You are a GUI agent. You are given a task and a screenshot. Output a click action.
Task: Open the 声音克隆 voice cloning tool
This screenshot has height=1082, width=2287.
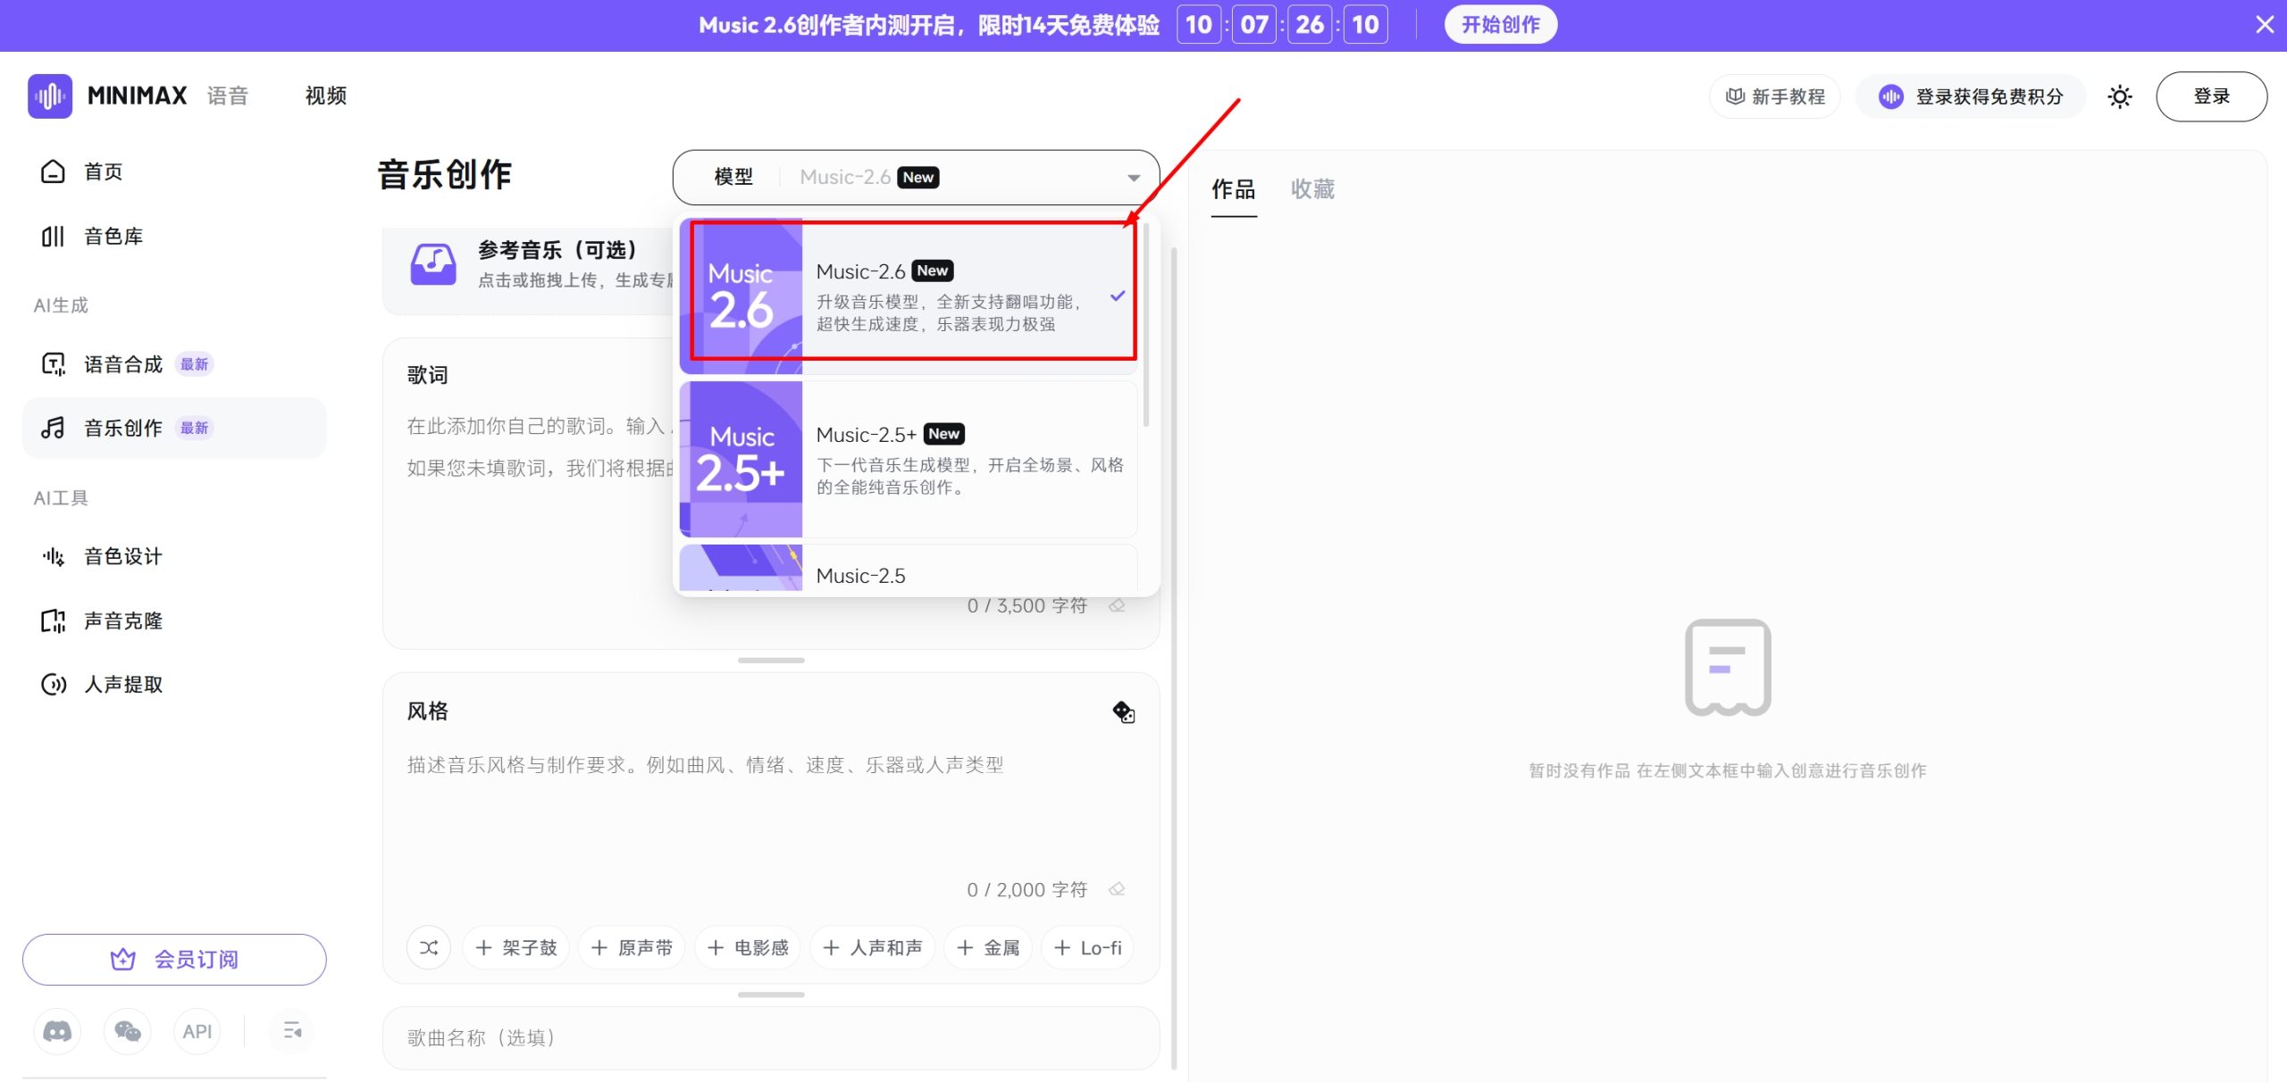[x=122, y=620]
